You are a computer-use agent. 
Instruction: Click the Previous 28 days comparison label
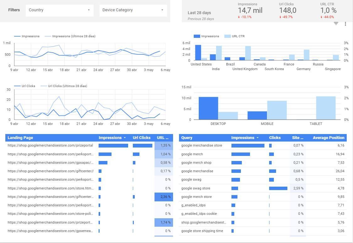(x=201, y=19)
